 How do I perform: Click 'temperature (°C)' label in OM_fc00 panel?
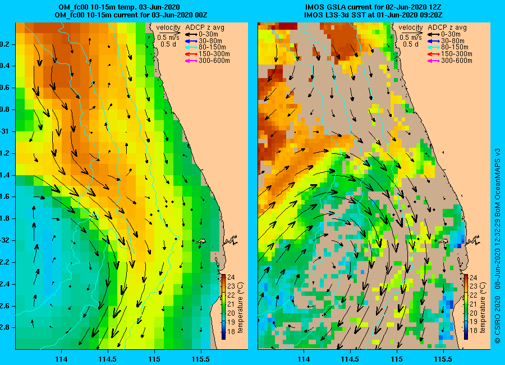241,308
